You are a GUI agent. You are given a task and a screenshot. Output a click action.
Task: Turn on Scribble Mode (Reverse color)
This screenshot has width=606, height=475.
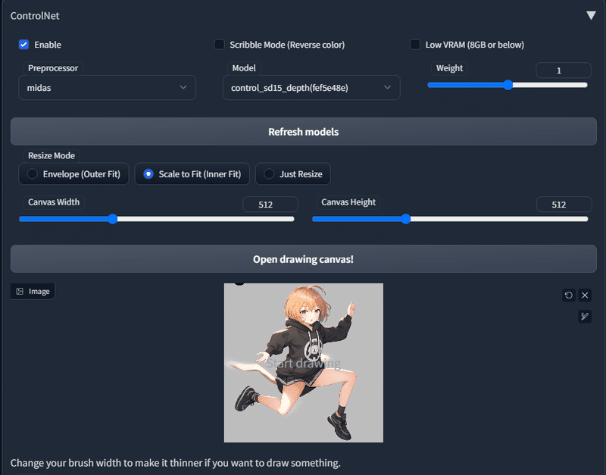[219, 45]
